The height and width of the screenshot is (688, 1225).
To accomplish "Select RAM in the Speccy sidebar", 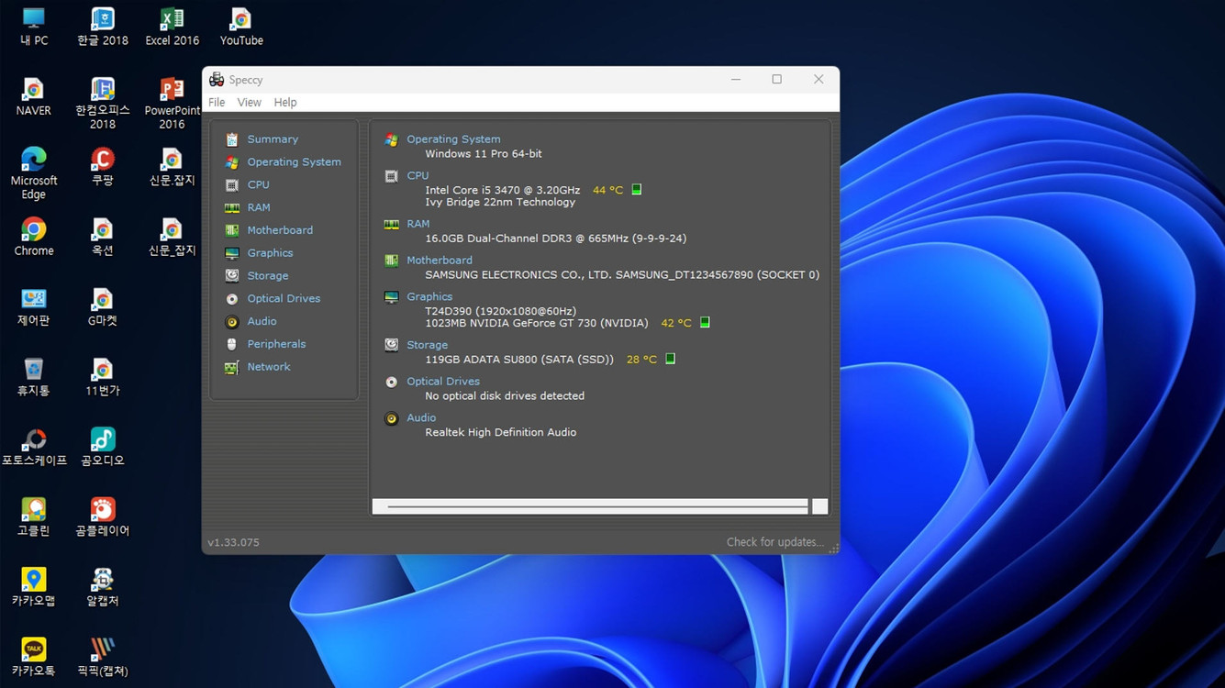I will [x=258, y=208].
